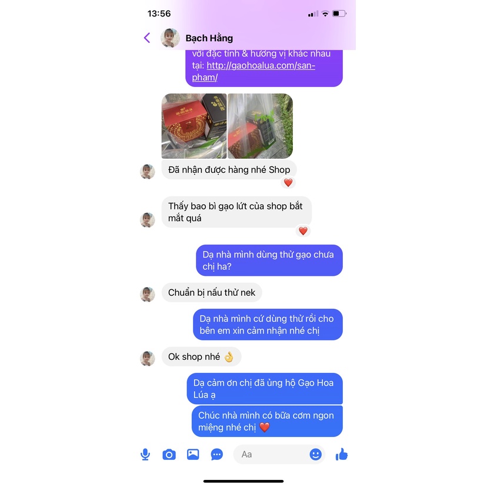Tap sender avatar beside 'Ok shop nhé'
This screenshot has height=487, width=487.
[148, 358]
